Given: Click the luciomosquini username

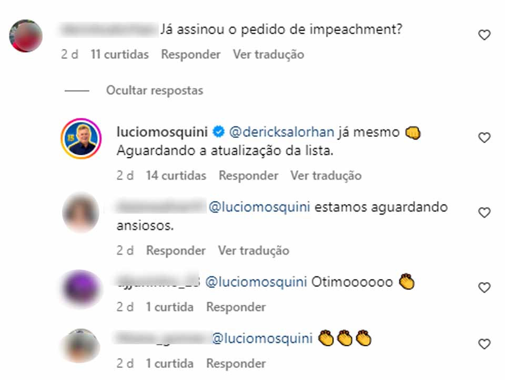Looking at the screenshot, I should tap(162, 132).
